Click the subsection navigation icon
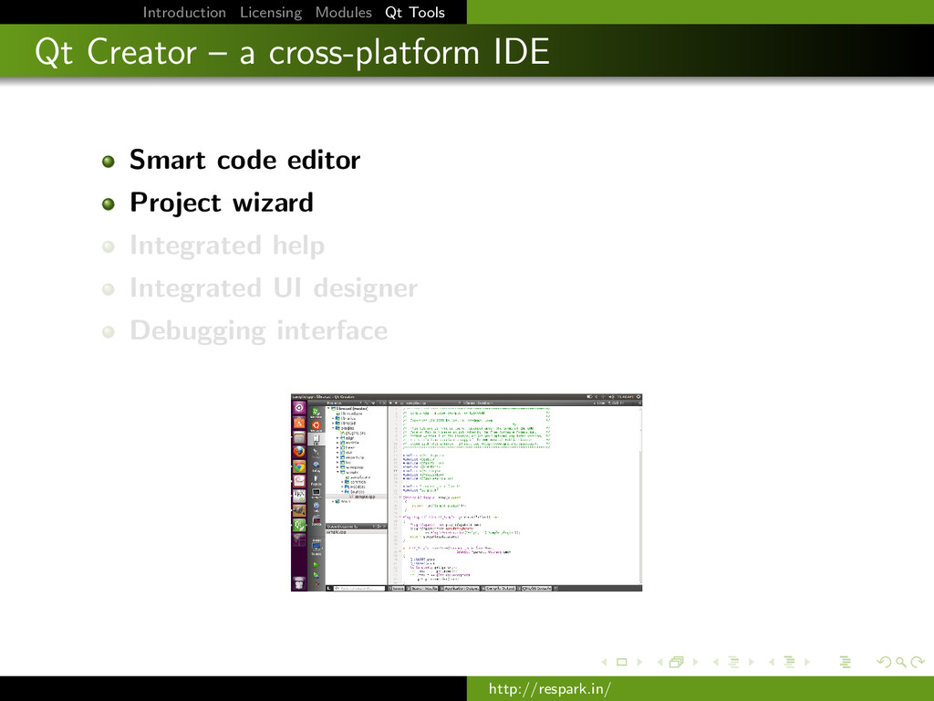This screenshot has width=934, height=701. 734,663
